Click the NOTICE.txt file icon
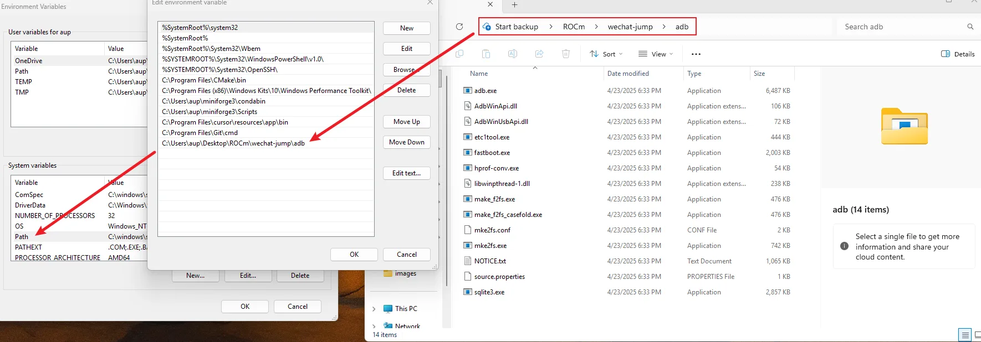 pos(467,261)
